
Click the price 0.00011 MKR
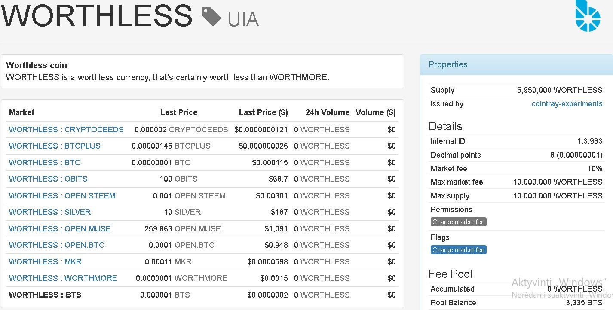tap(168, 262)
